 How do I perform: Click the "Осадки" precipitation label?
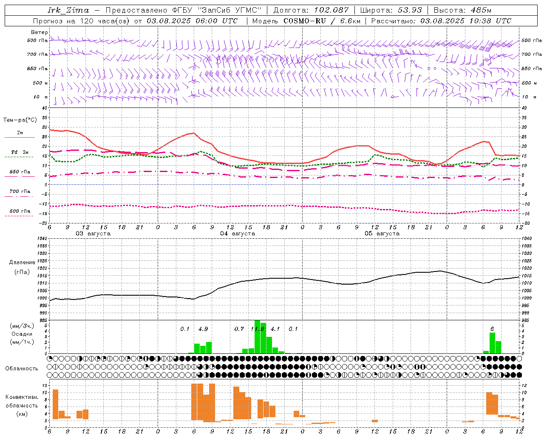coord(22,334)
